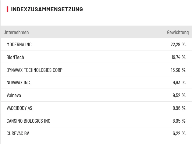Click CANSINO BIOLOGICS INC name

[28, 121]
